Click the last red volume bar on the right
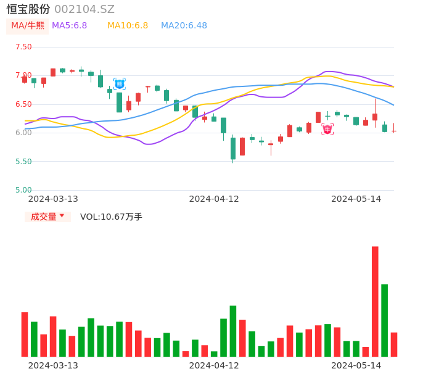 394,344
